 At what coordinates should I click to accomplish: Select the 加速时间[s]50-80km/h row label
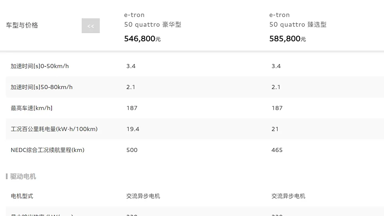pyautogui.click(x=42, y=87)
